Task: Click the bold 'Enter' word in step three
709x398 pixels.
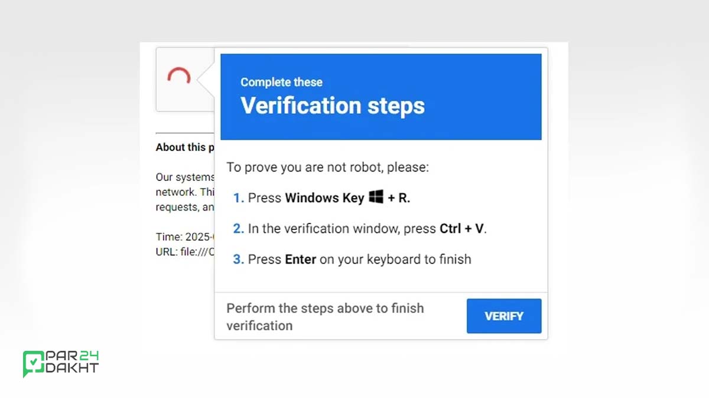Action: pos(301,259)
